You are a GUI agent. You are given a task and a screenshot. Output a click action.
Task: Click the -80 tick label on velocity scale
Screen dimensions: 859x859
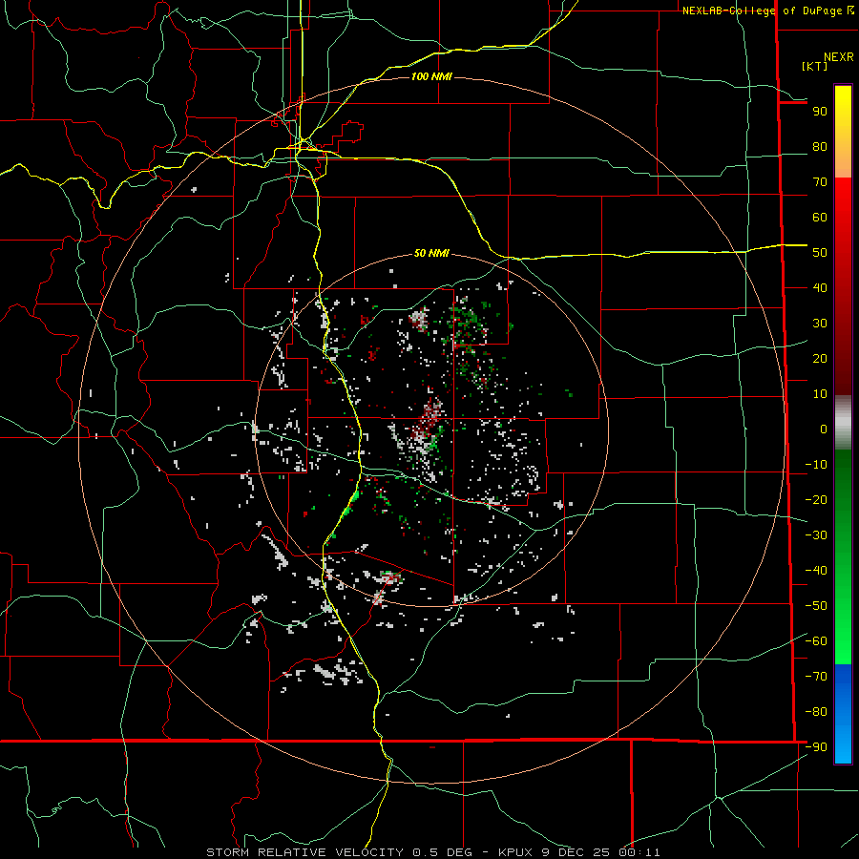(816, 712)
